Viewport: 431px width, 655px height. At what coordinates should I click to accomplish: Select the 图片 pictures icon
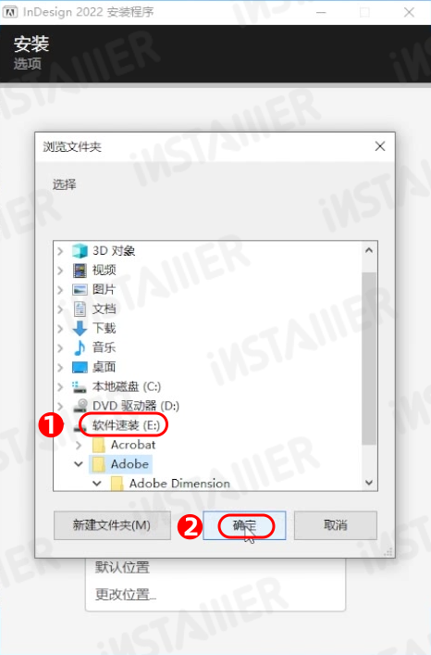click(80, 289)
